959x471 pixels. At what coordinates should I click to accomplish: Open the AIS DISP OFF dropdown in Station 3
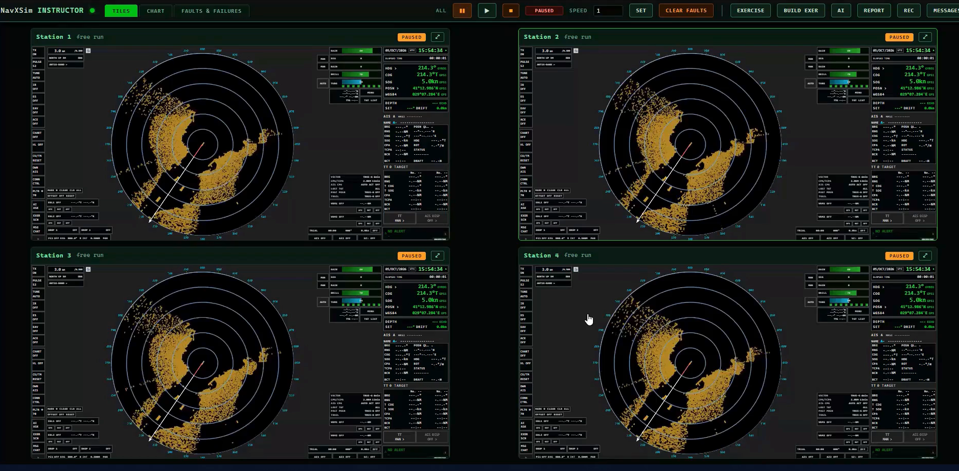432,437
